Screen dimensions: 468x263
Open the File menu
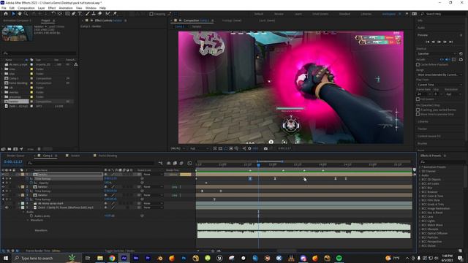4,8
